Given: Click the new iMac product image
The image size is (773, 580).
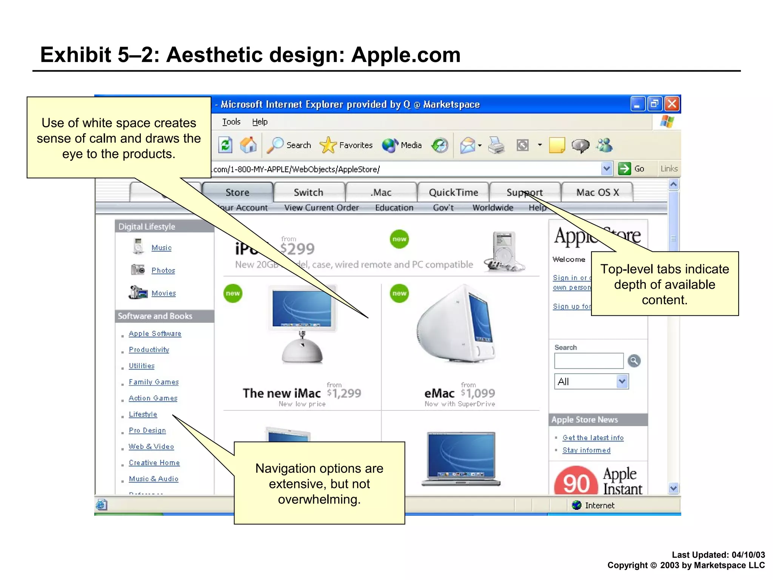Looking at the screenshot, I should [302, 325].
